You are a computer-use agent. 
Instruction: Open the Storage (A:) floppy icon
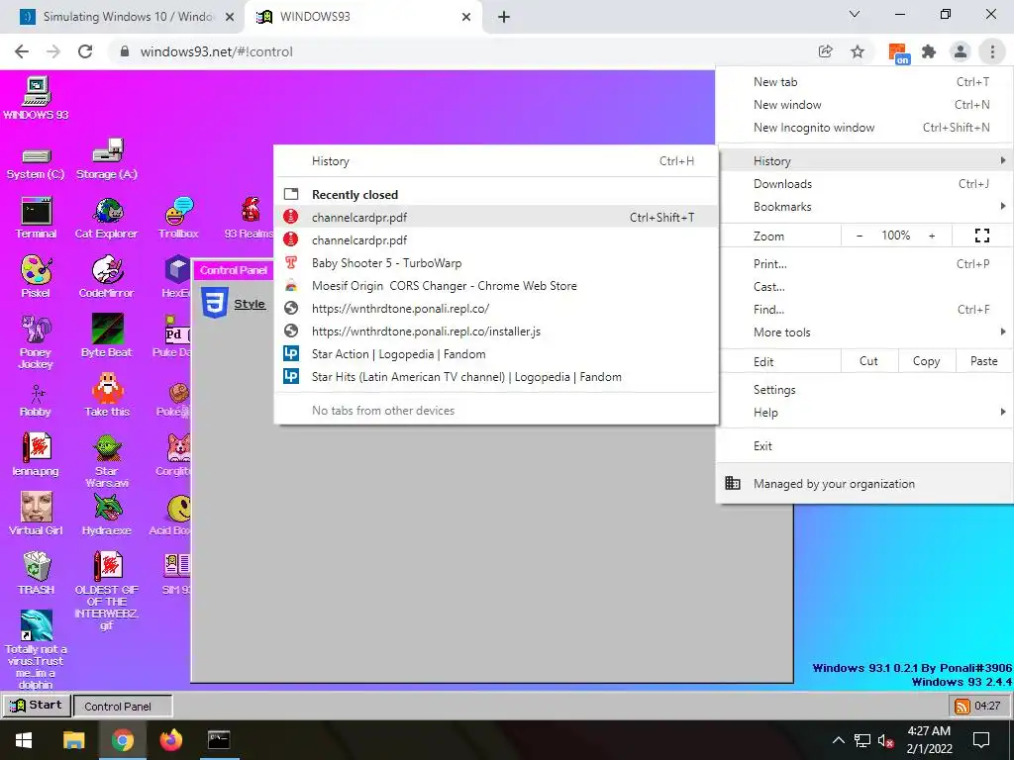tap(107, 159)
